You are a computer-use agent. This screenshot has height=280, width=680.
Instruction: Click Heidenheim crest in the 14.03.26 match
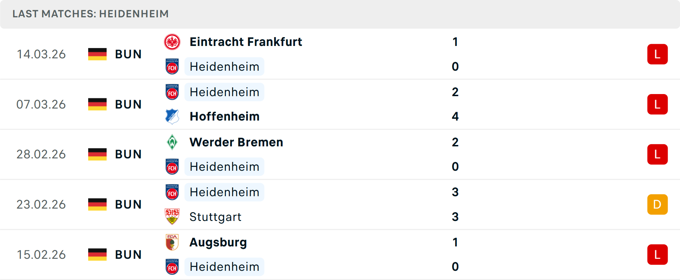172,66
